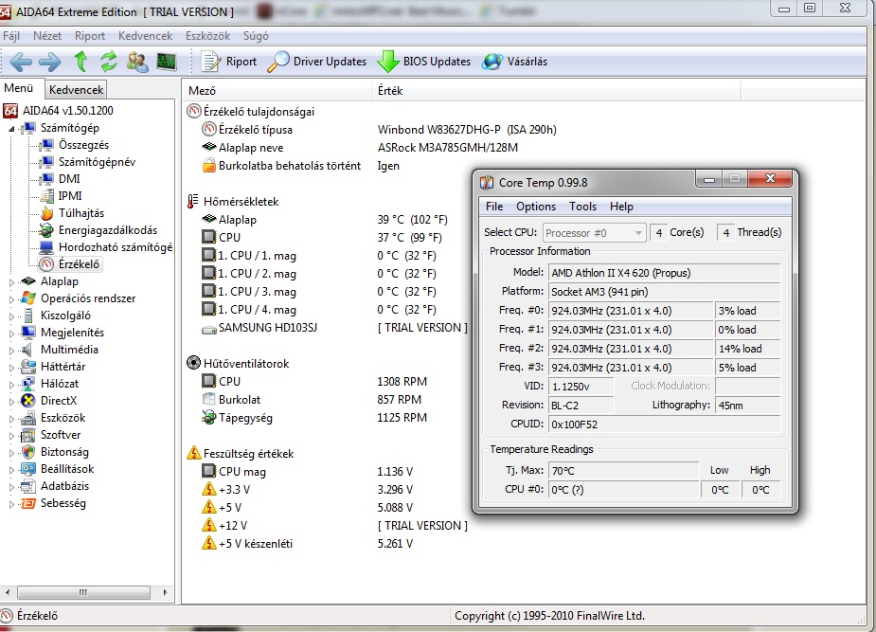
Task: Select the +5 V készenléti row
Action: click(307, 543)
